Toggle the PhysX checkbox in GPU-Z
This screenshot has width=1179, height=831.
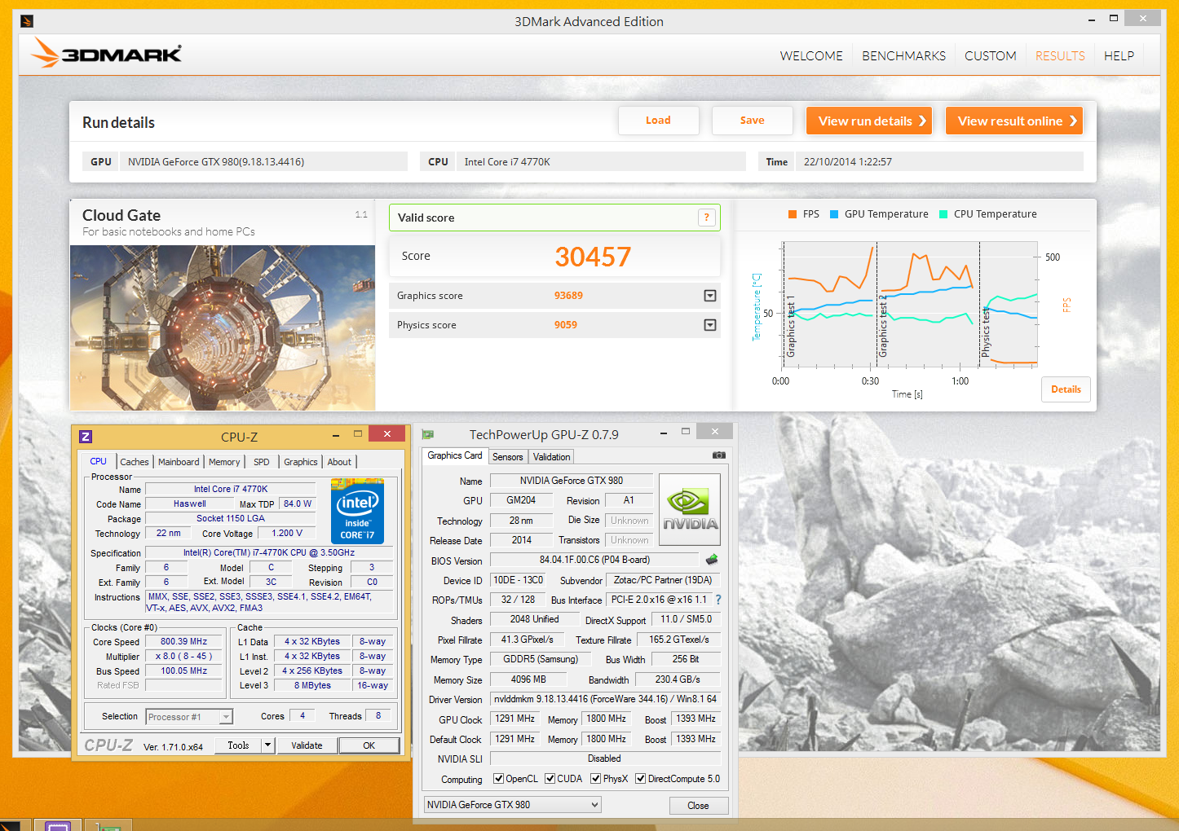(x=595, y=779)
